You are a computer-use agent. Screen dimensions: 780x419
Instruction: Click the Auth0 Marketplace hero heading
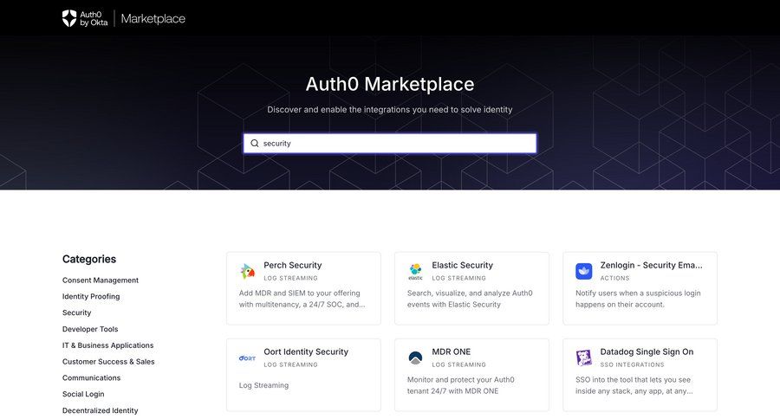coord(390,84)
